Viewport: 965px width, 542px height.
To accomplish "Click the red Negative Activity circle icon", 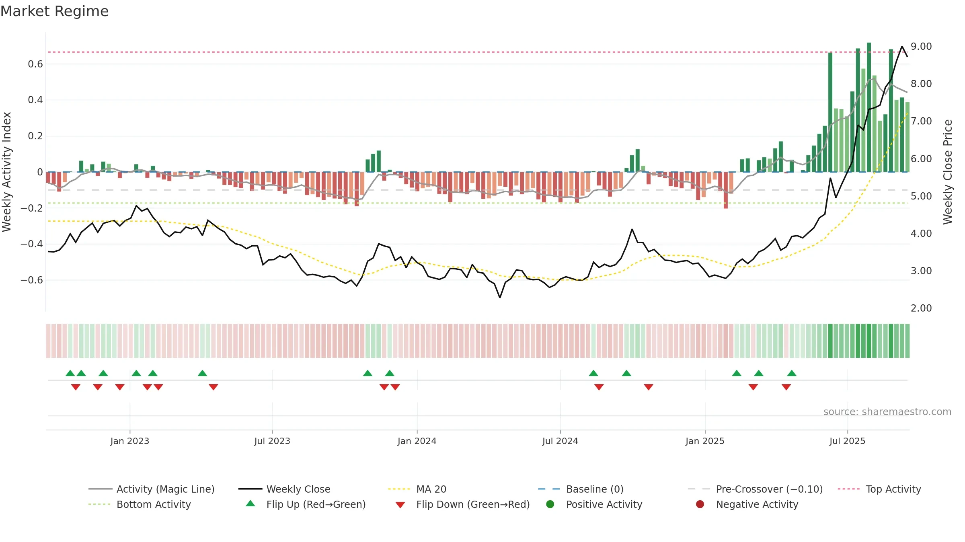I will point(700,504).
